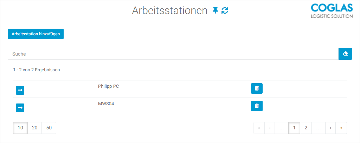Image resolution: width=360 pixels, height=143 pixels.
Task: Clear the search with eraser icon
Action: coord(345,54)
